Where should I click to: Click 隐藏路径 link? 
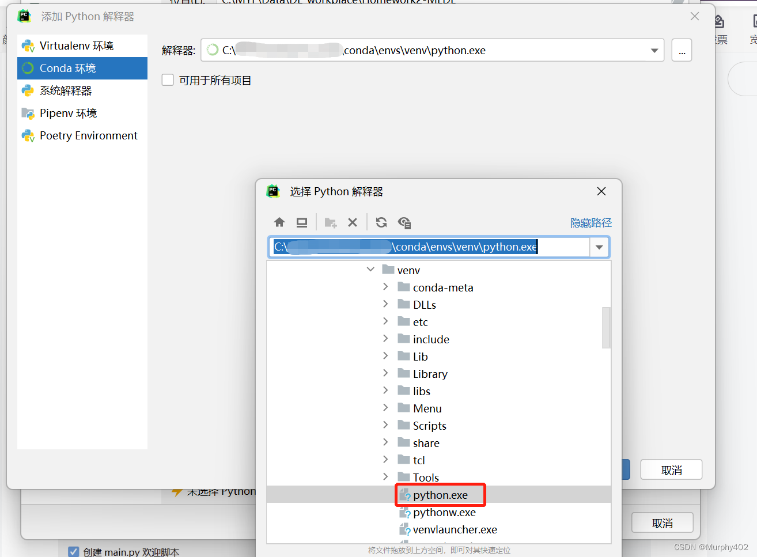(591, 223)
